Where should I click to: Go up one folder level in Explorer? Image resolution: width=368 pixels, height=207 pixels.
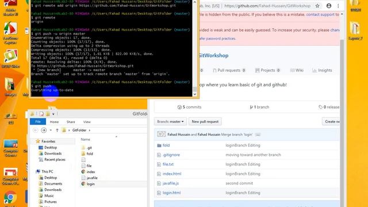pos(57,131)
